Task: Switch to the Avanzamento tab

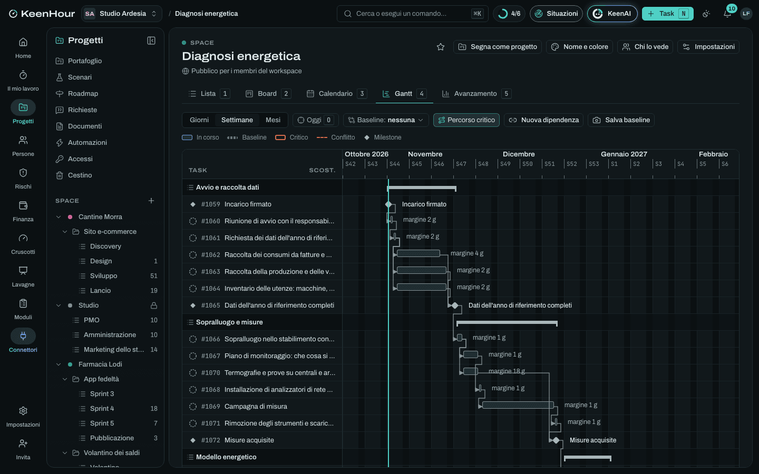Action: pyautogui.click(x=476, y=94)
